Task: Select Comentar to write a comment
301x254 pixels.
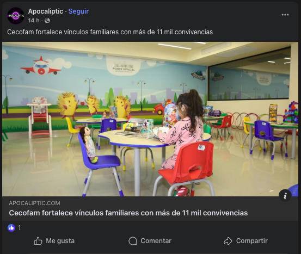Action: [x=150, y=241]
